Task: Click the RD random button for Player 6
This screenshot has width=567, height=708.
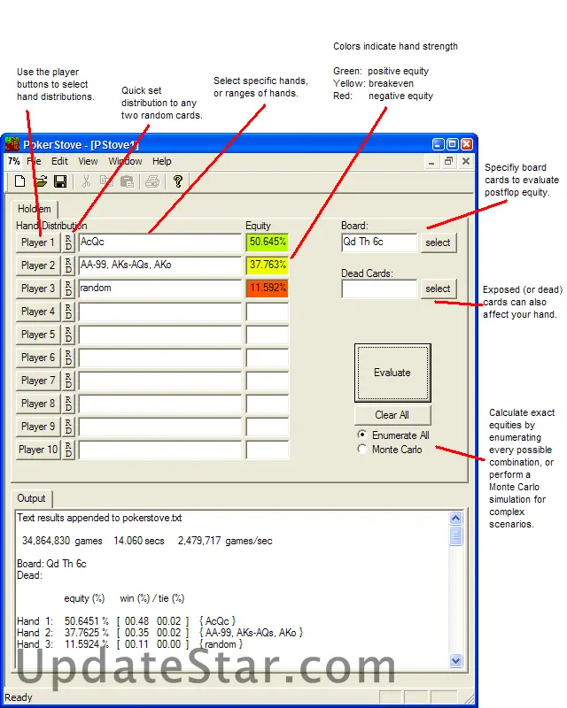Action: [x=68, y=358]
